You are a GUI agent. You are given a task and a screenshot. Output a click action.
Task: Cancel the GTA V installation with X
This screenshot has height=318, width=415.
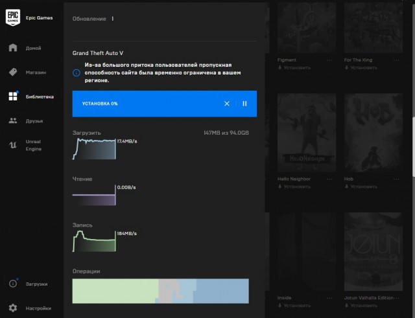click(x=227, y=104)
